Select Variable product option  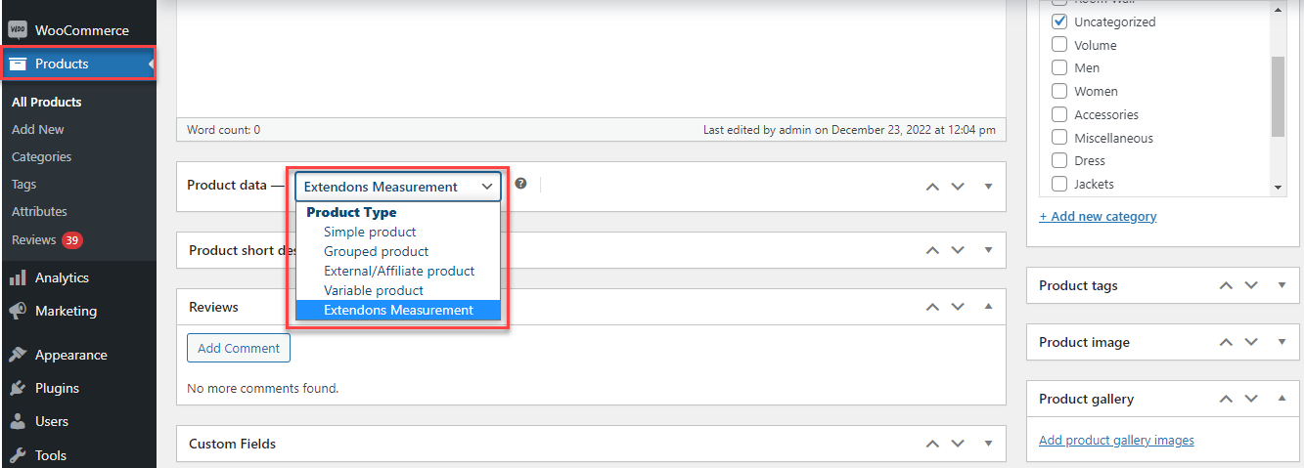[x=398, y=290]
